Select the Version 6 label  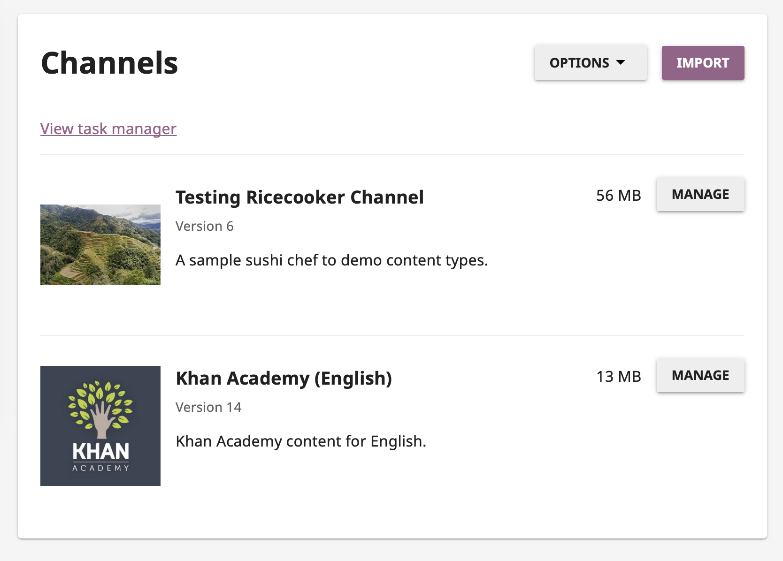[x=205, y=226]
